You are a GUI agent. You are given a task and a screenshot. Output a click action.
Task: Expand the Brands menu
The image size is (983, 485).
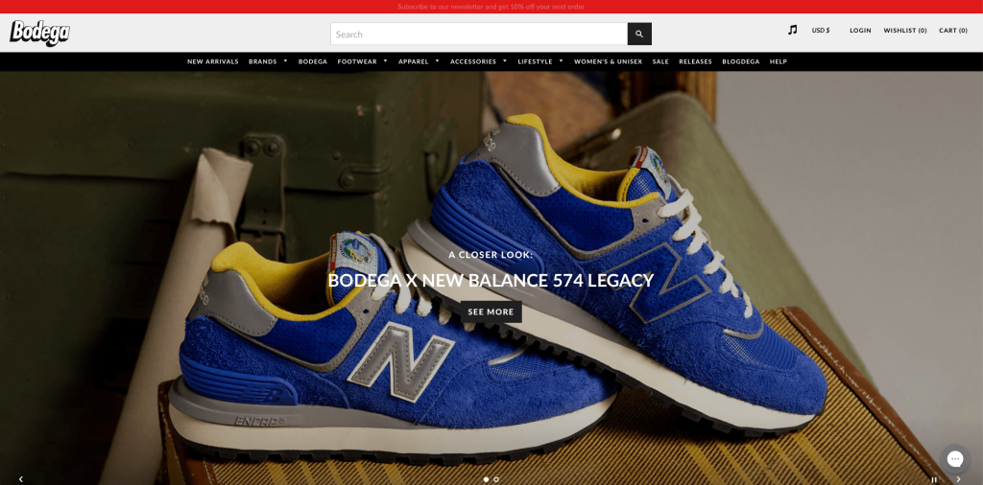tap(268, 61)
